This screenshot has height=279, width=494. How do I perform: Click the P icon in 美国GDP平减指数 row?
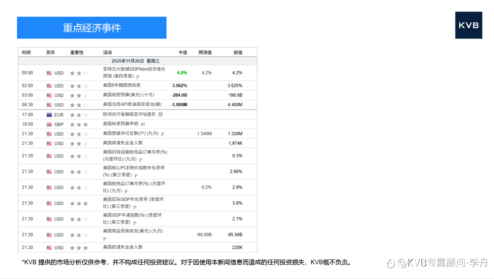tap(135, 223)
